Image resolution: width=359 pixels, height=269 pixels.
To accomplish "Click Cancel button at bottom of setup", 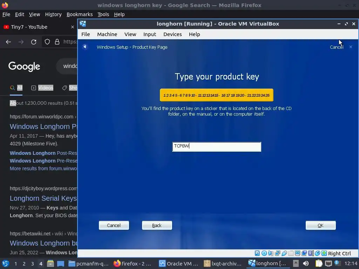I will click(114, 225).
